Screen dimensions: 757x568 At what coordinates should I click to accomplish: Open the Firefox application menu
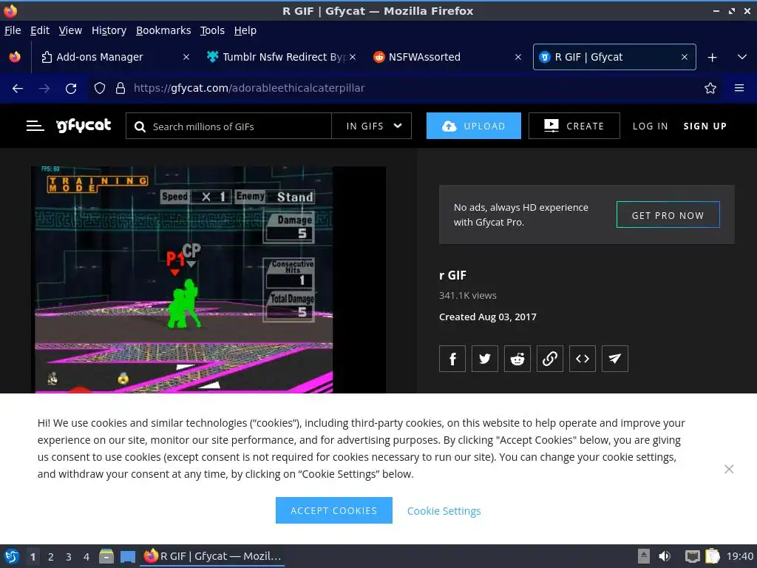pos(739,88)
